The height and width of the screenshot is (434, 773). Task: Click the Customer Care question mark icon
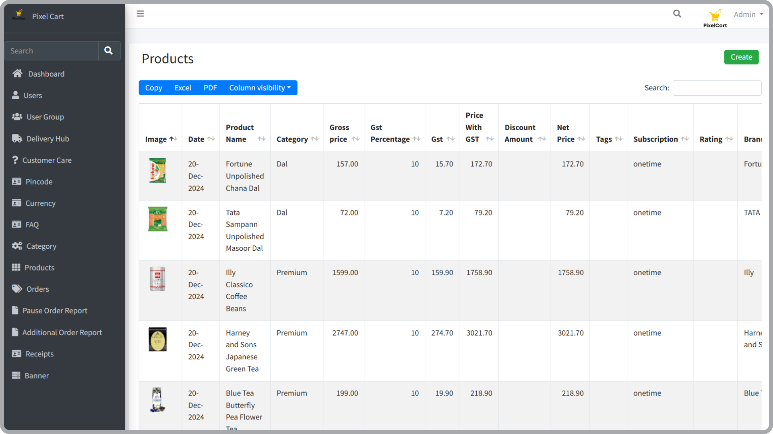(x=15, y=160)
